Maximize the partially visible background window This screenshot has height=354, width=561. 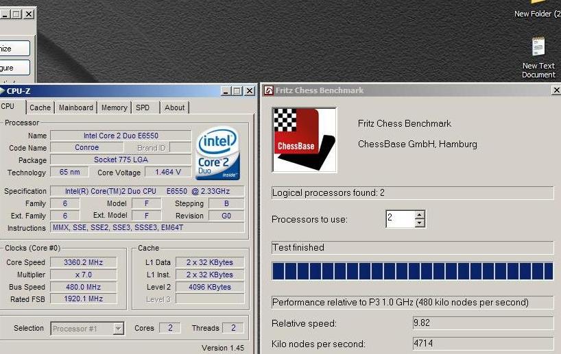click(x=16, y=14)
